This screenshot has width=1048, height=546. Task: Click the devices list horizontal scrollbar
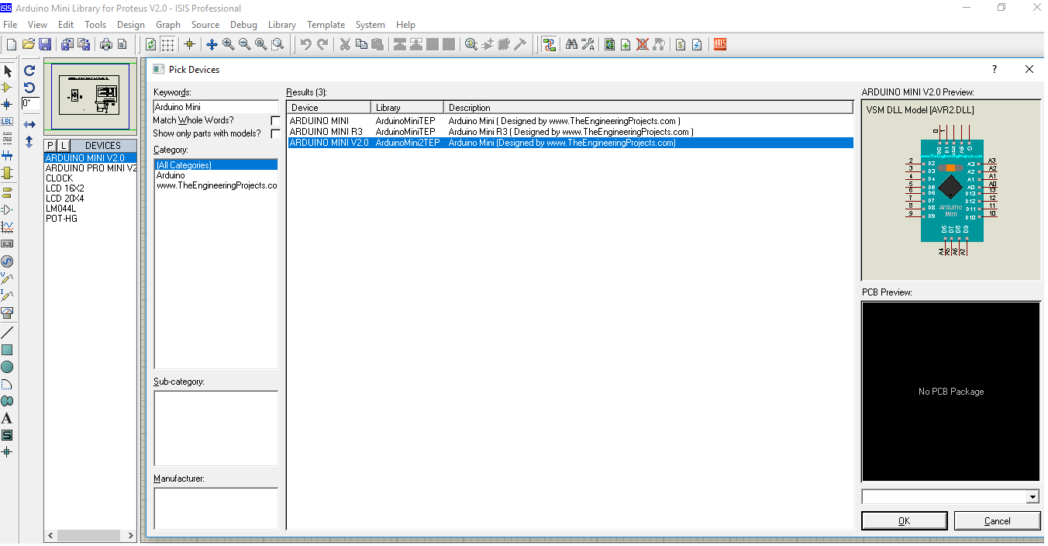coord(91,535)
